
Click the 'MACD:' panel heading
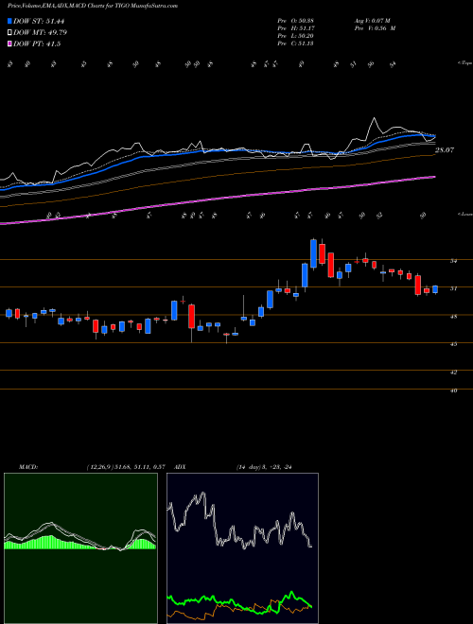[27, 467]
